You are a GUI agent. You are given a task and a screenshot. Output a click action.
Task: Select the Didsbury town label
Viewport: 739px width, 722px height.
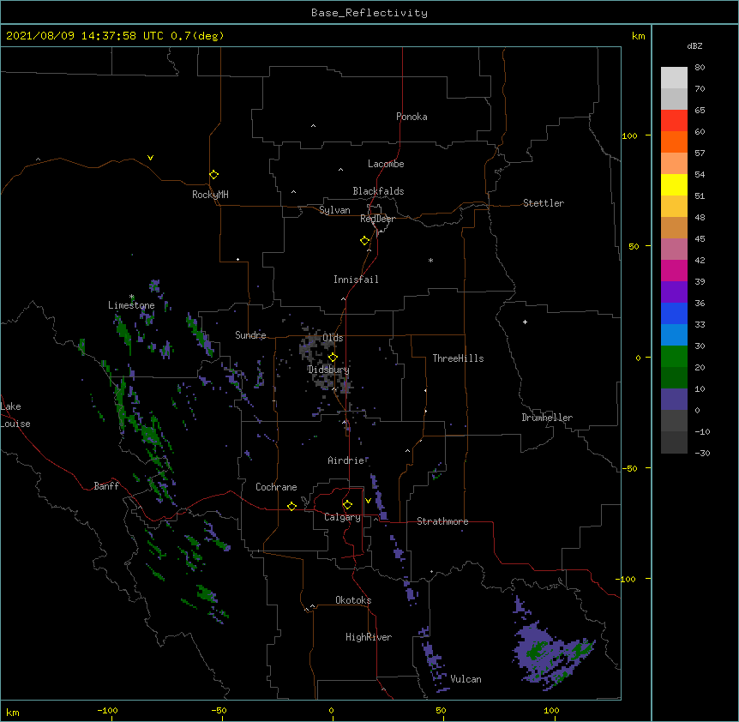328,370
